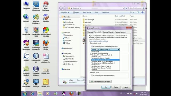Switch to the Details tab
171x96 pixels.
tap(111, 32)
